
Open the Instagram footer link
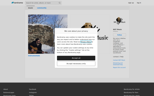(33, 92)
